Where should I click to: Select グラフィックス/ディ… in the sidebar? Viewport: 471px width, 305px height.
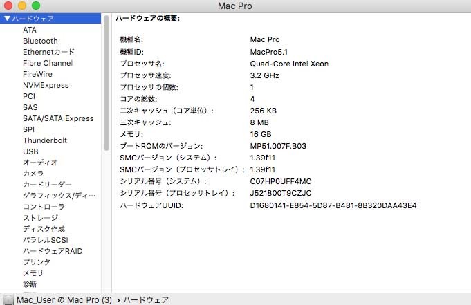[59, 196]
